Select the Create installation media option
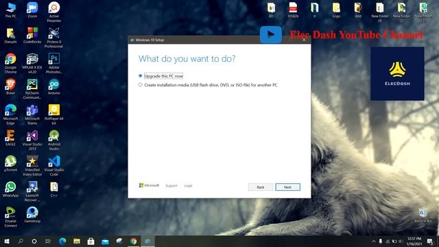439x247 pixels. point(208,85)
